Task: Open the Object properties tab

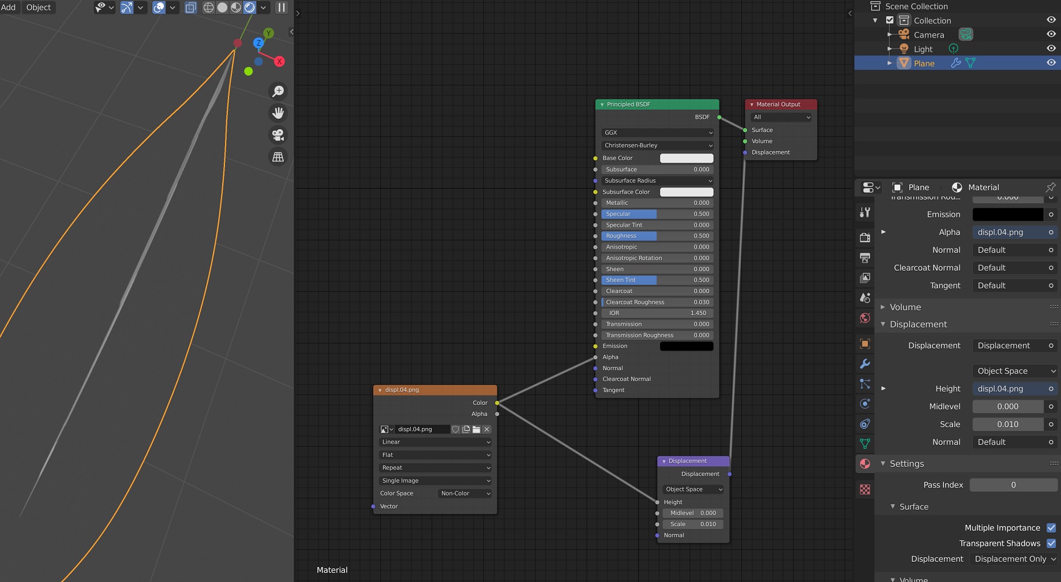Action: (x=865, y=344)
